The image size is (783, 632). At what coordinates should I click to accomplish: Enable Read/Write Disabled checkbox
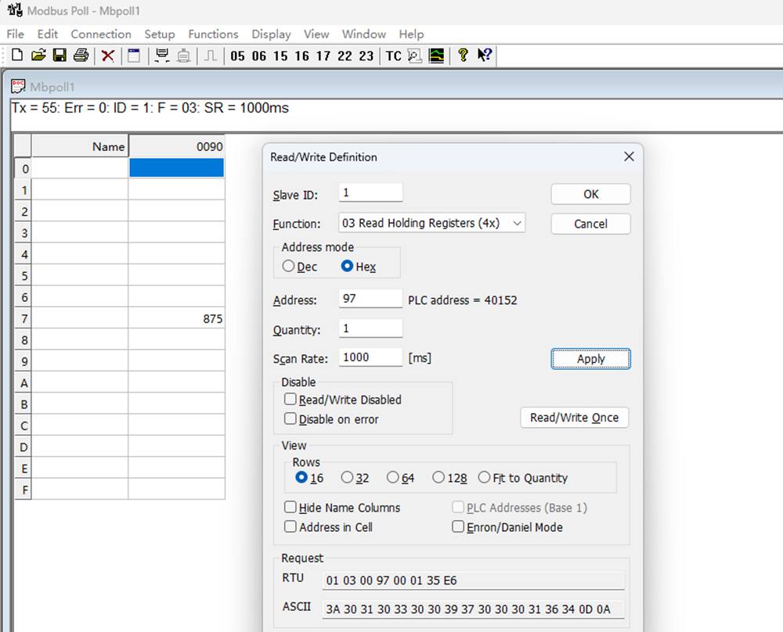(x=290, y=399)
